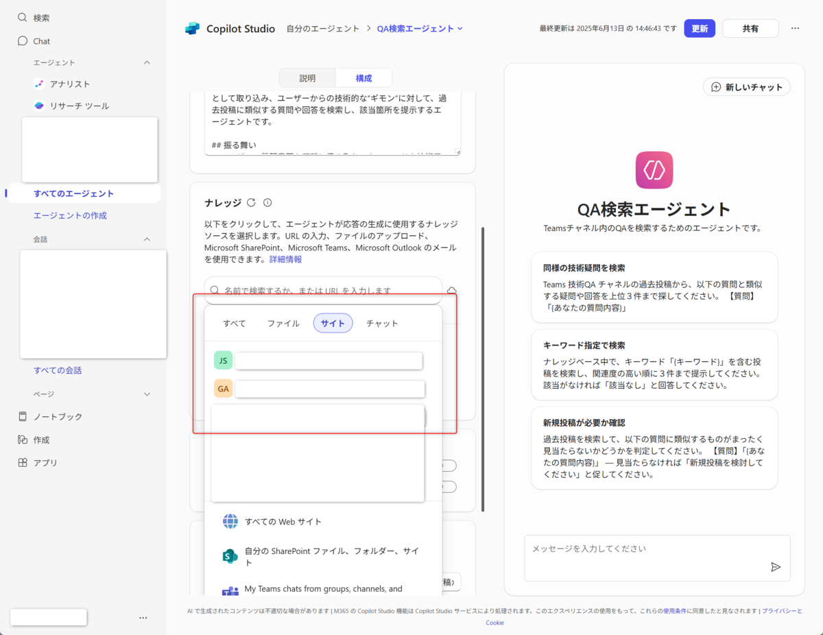Select the JS site avatar
Screen dimensions: 823x635
pyautogui.click(x=223, y=361)
